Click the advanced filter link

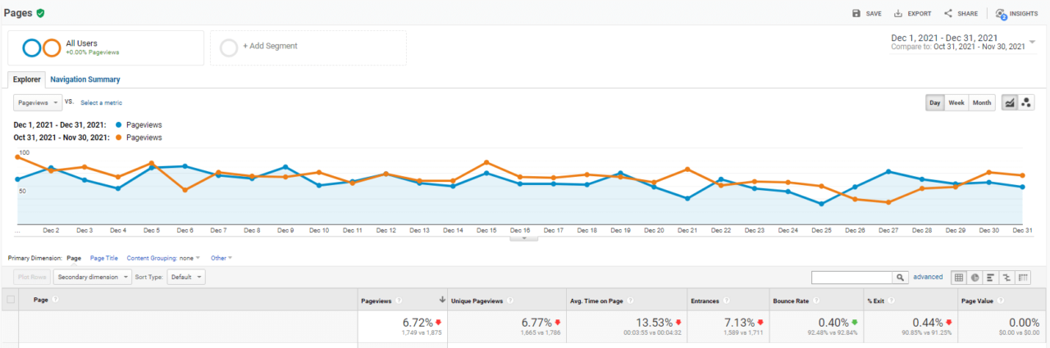(928, 278)
